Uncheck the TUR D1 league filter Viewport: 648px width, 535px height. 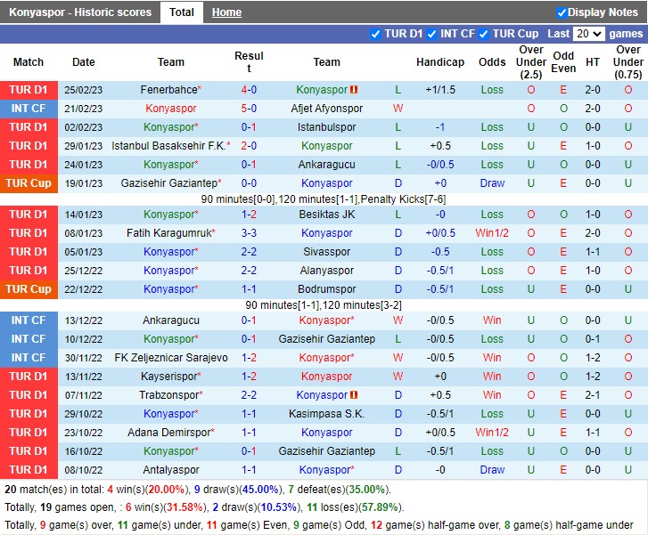pyautogui.click(x=375, y=34)
